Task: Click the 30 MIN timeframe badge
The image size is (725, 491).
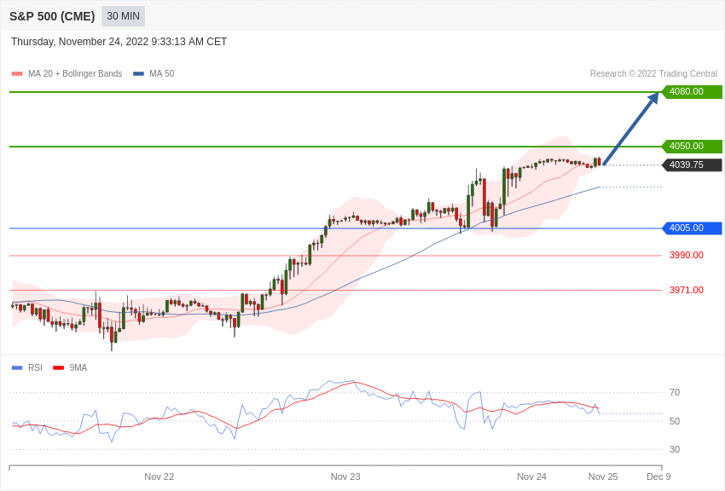Action: tap(123, 16)
